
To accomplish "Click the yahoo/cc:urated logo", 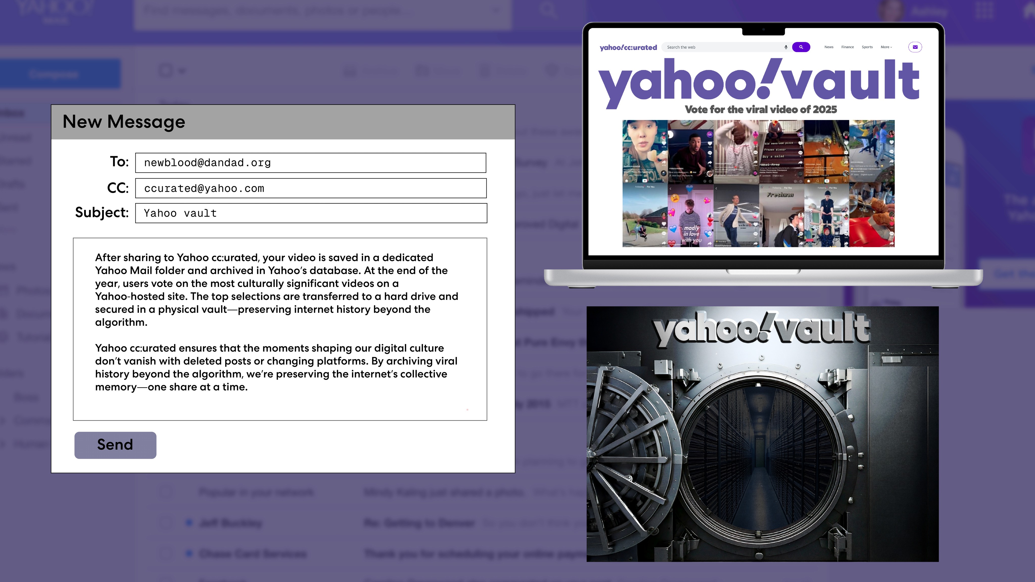I will click(x=628, y=47).
